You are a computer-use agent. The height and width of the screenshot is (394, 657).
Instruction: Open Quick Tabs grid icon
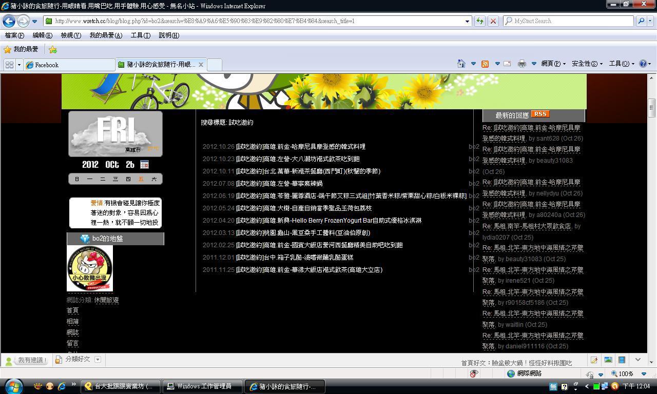point(9,65)
